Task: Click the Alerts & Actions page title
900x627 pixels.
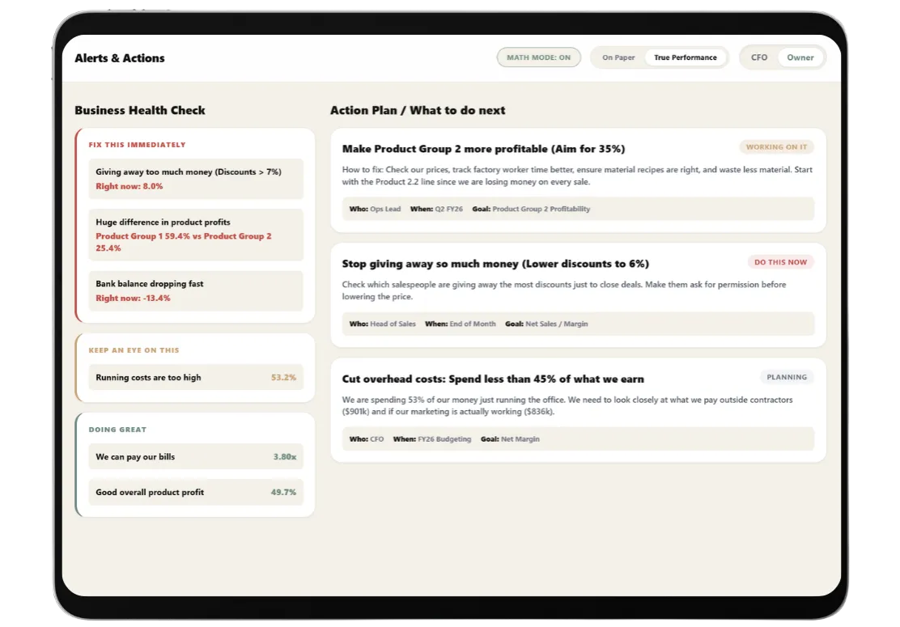Action: coord(120,58)
